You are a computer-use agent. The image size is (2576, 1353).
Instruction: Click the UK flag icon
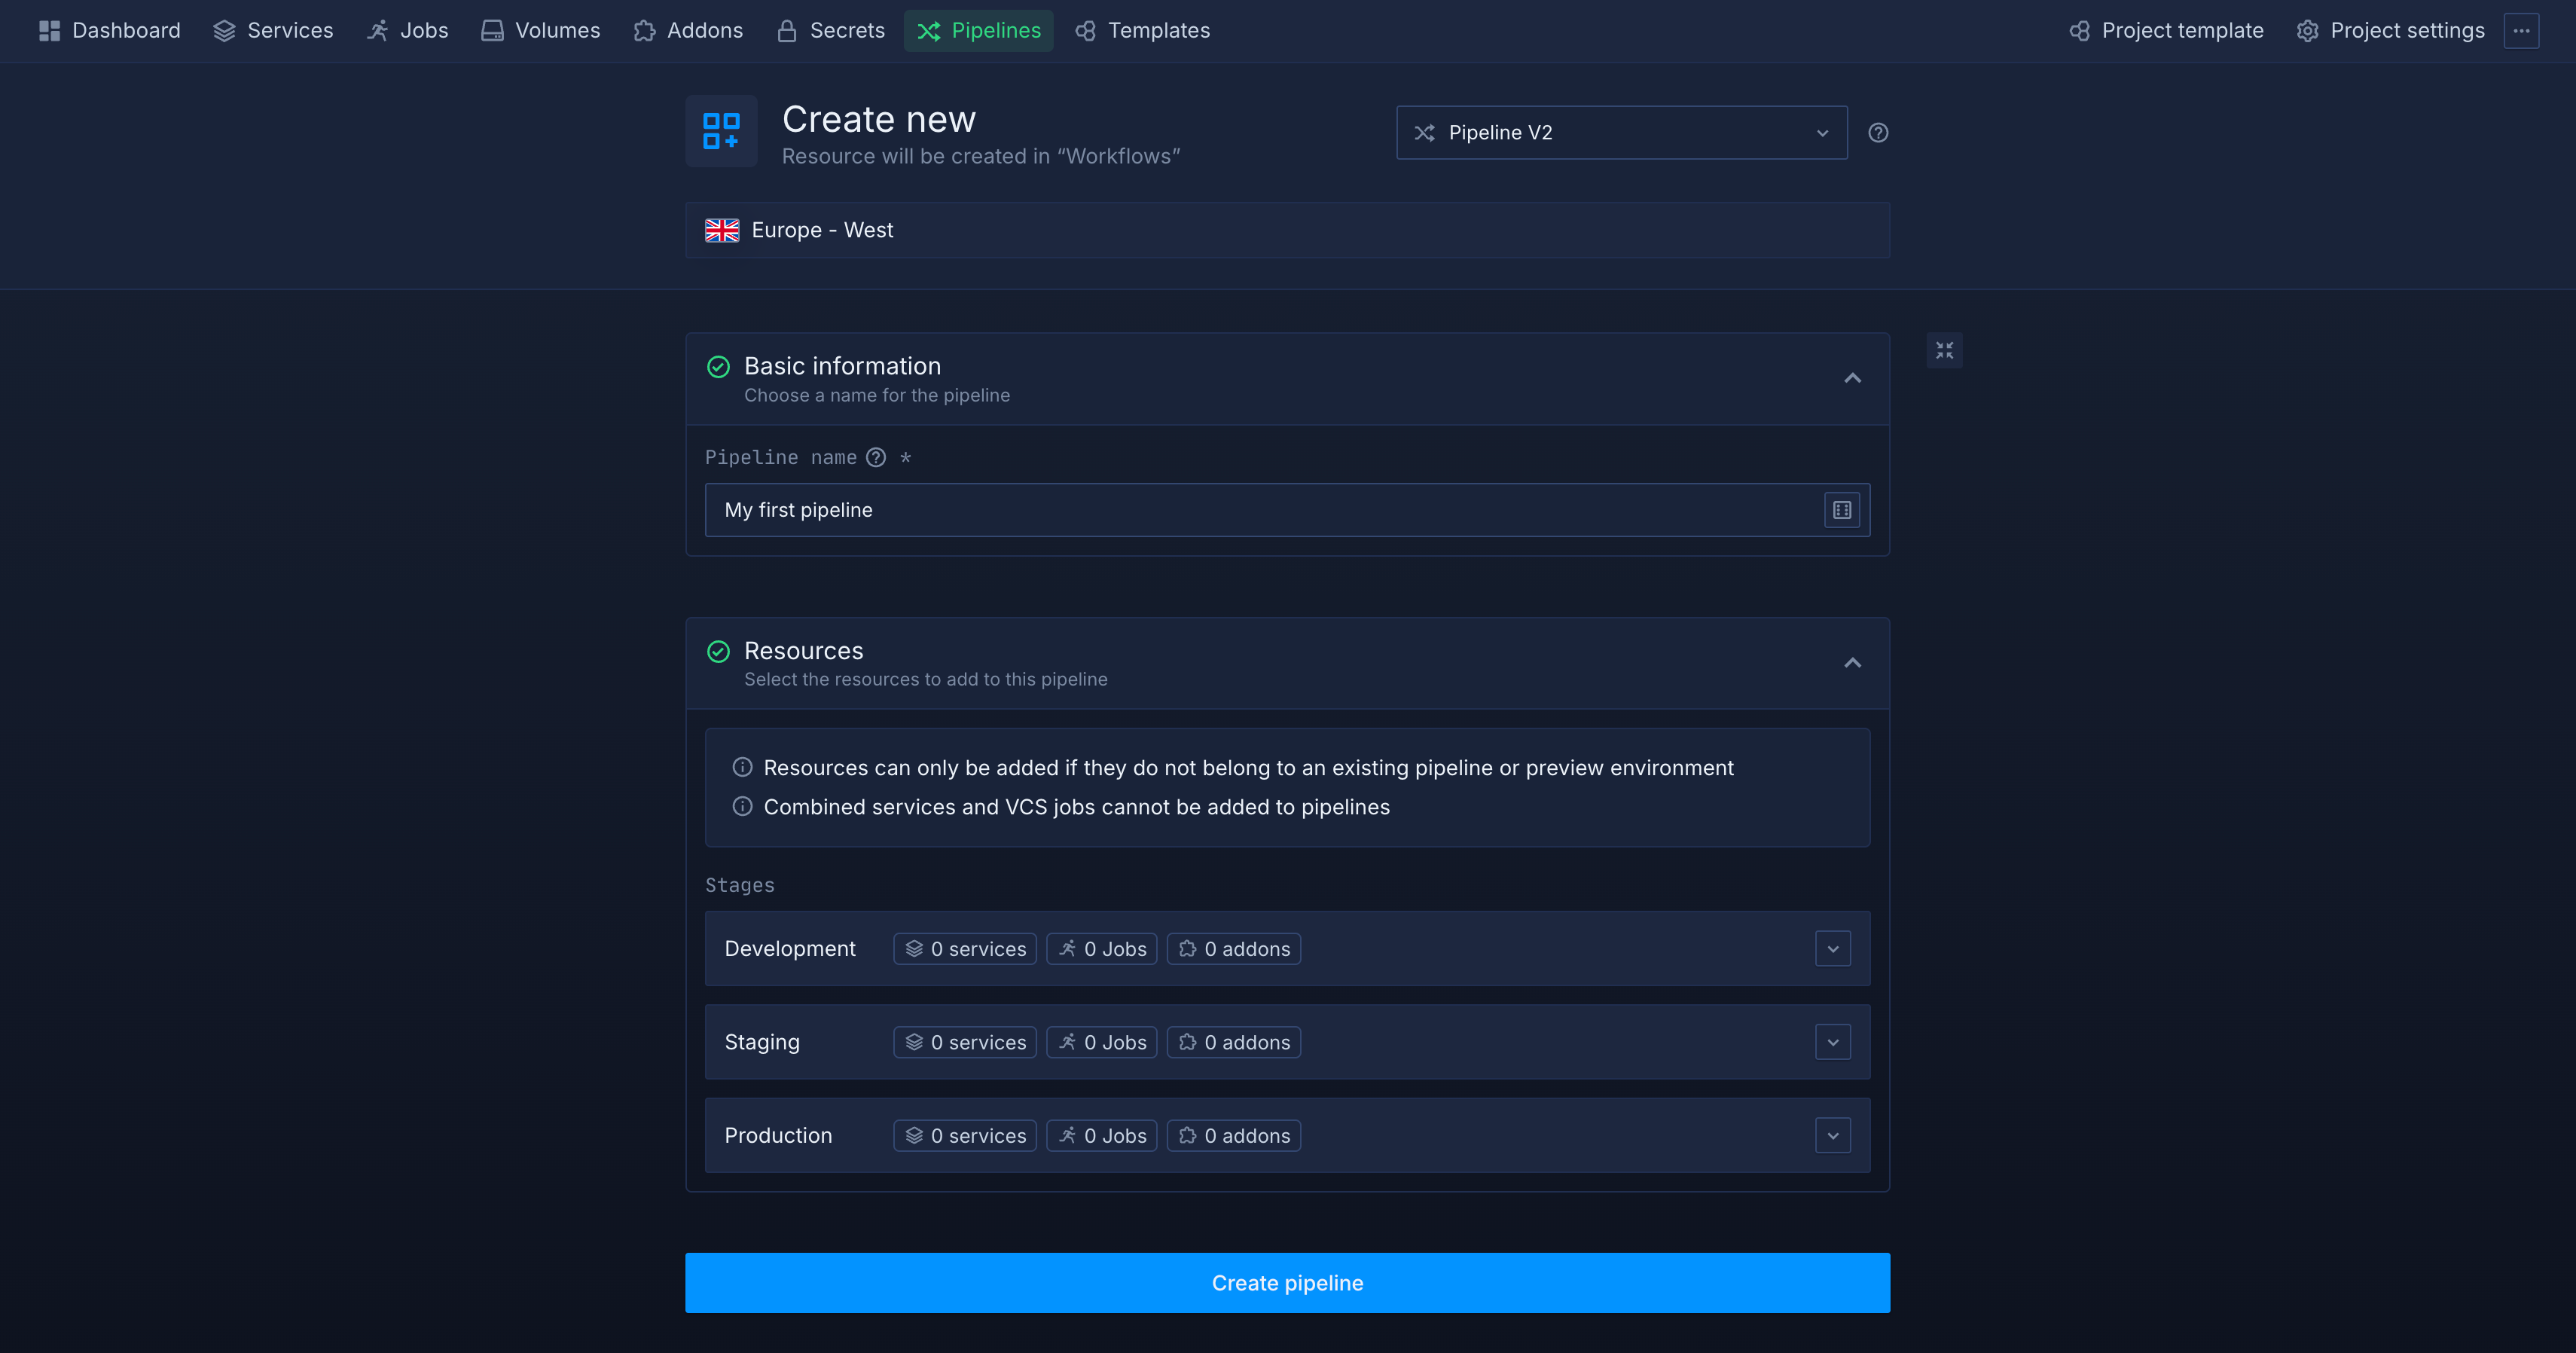tap(722, 230)
